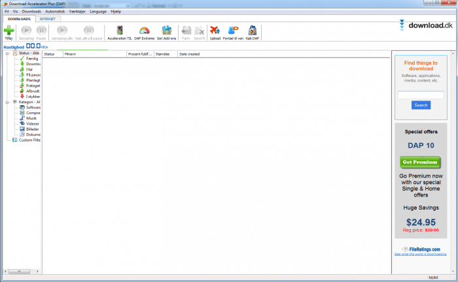
Task: Select the Musik category in sidebar
Action: pyautogui.click(x=32, y=118)
